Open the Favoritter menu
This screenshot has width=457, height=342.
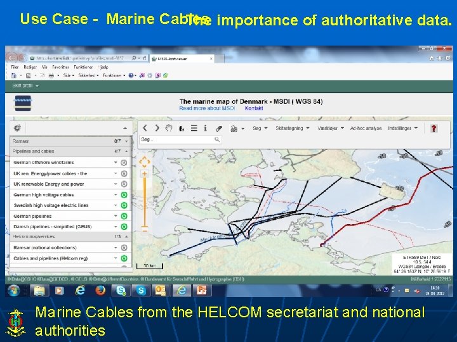[x=60, y=67]
